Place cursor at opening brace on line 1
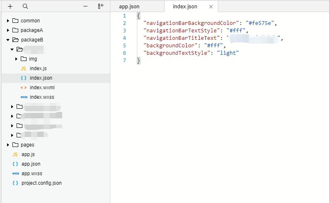Viewport: 329px width, 203px height. 139,16
